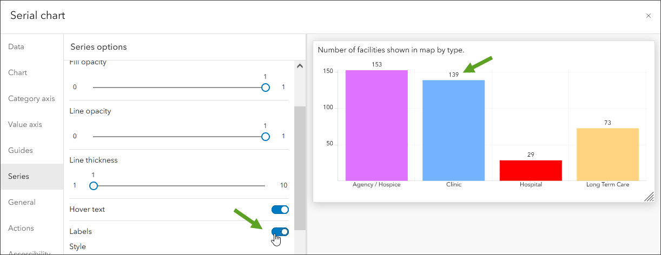
Task: Click the Fill opacity slider handle
Action: (265, 88)
